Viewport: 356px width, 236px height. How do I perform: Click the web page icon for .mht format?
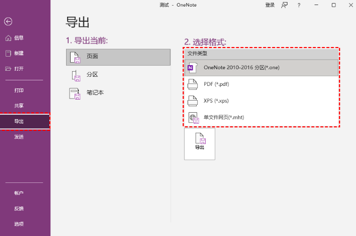[x=194, y=118]
